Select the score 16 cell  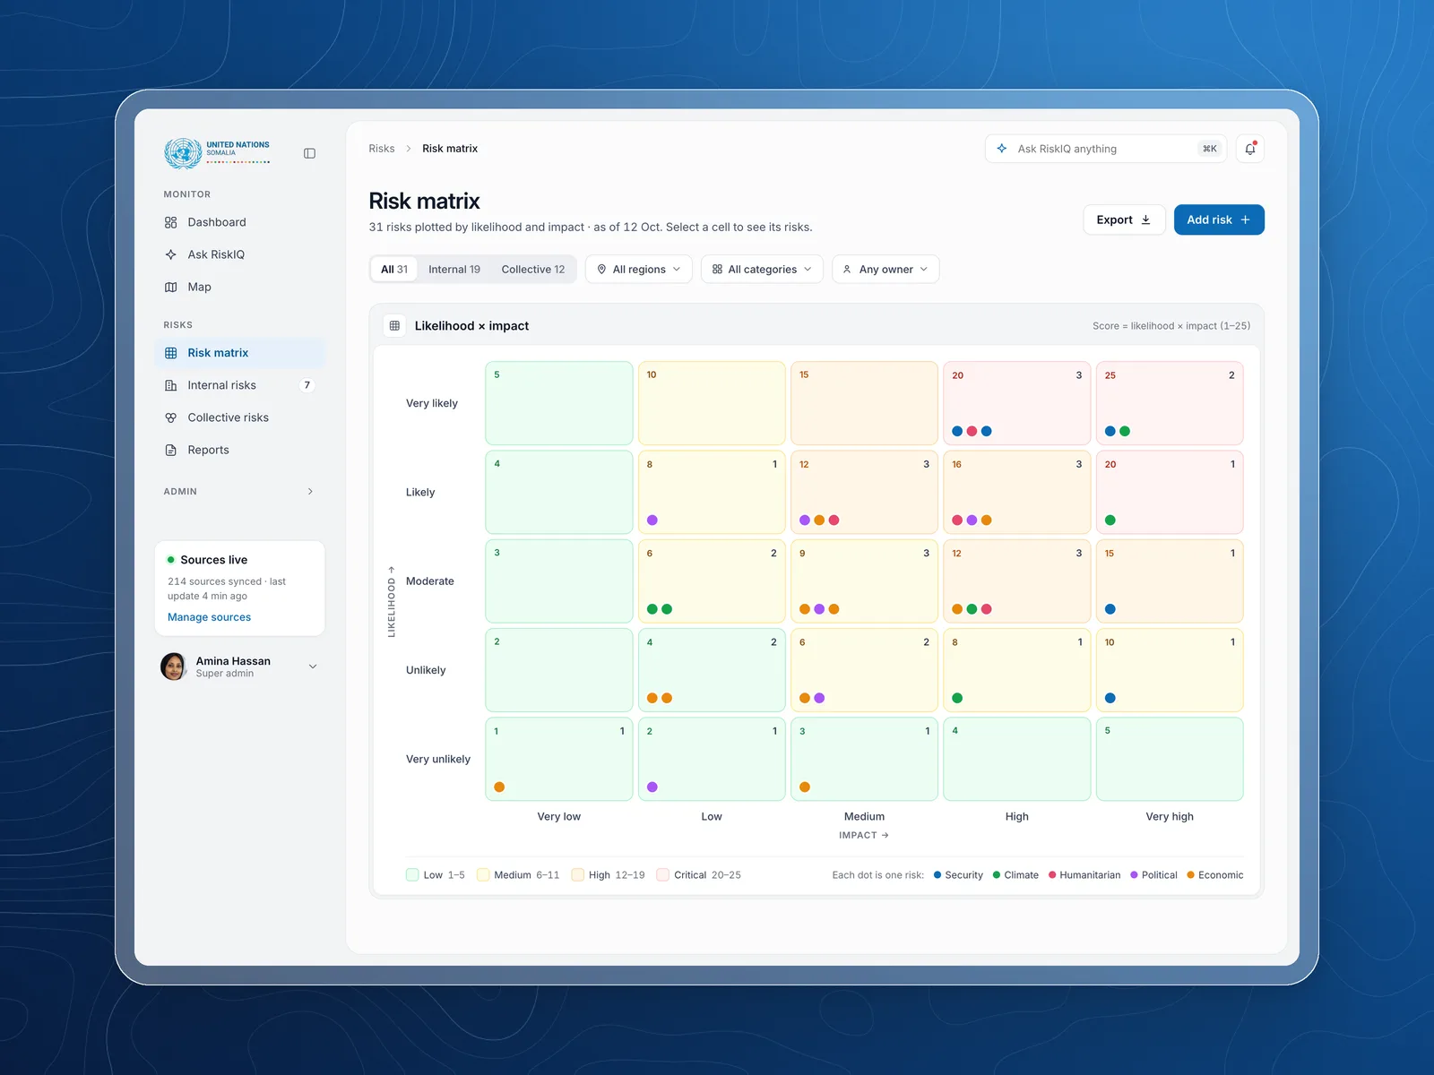click(1017, 492)
